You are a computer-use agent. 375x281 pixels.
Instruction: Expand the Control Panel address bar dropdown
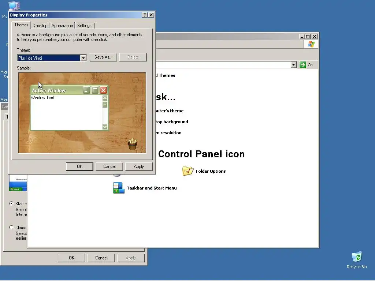pyautogui.click(x=294, y=65)
